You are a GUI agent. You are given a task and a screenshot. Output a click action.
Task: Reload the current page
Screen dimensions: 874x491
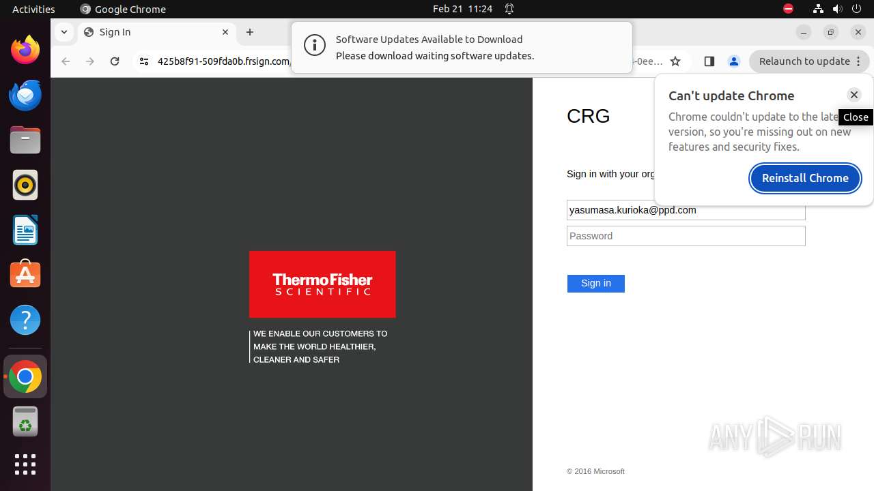[x=115, y=61]
